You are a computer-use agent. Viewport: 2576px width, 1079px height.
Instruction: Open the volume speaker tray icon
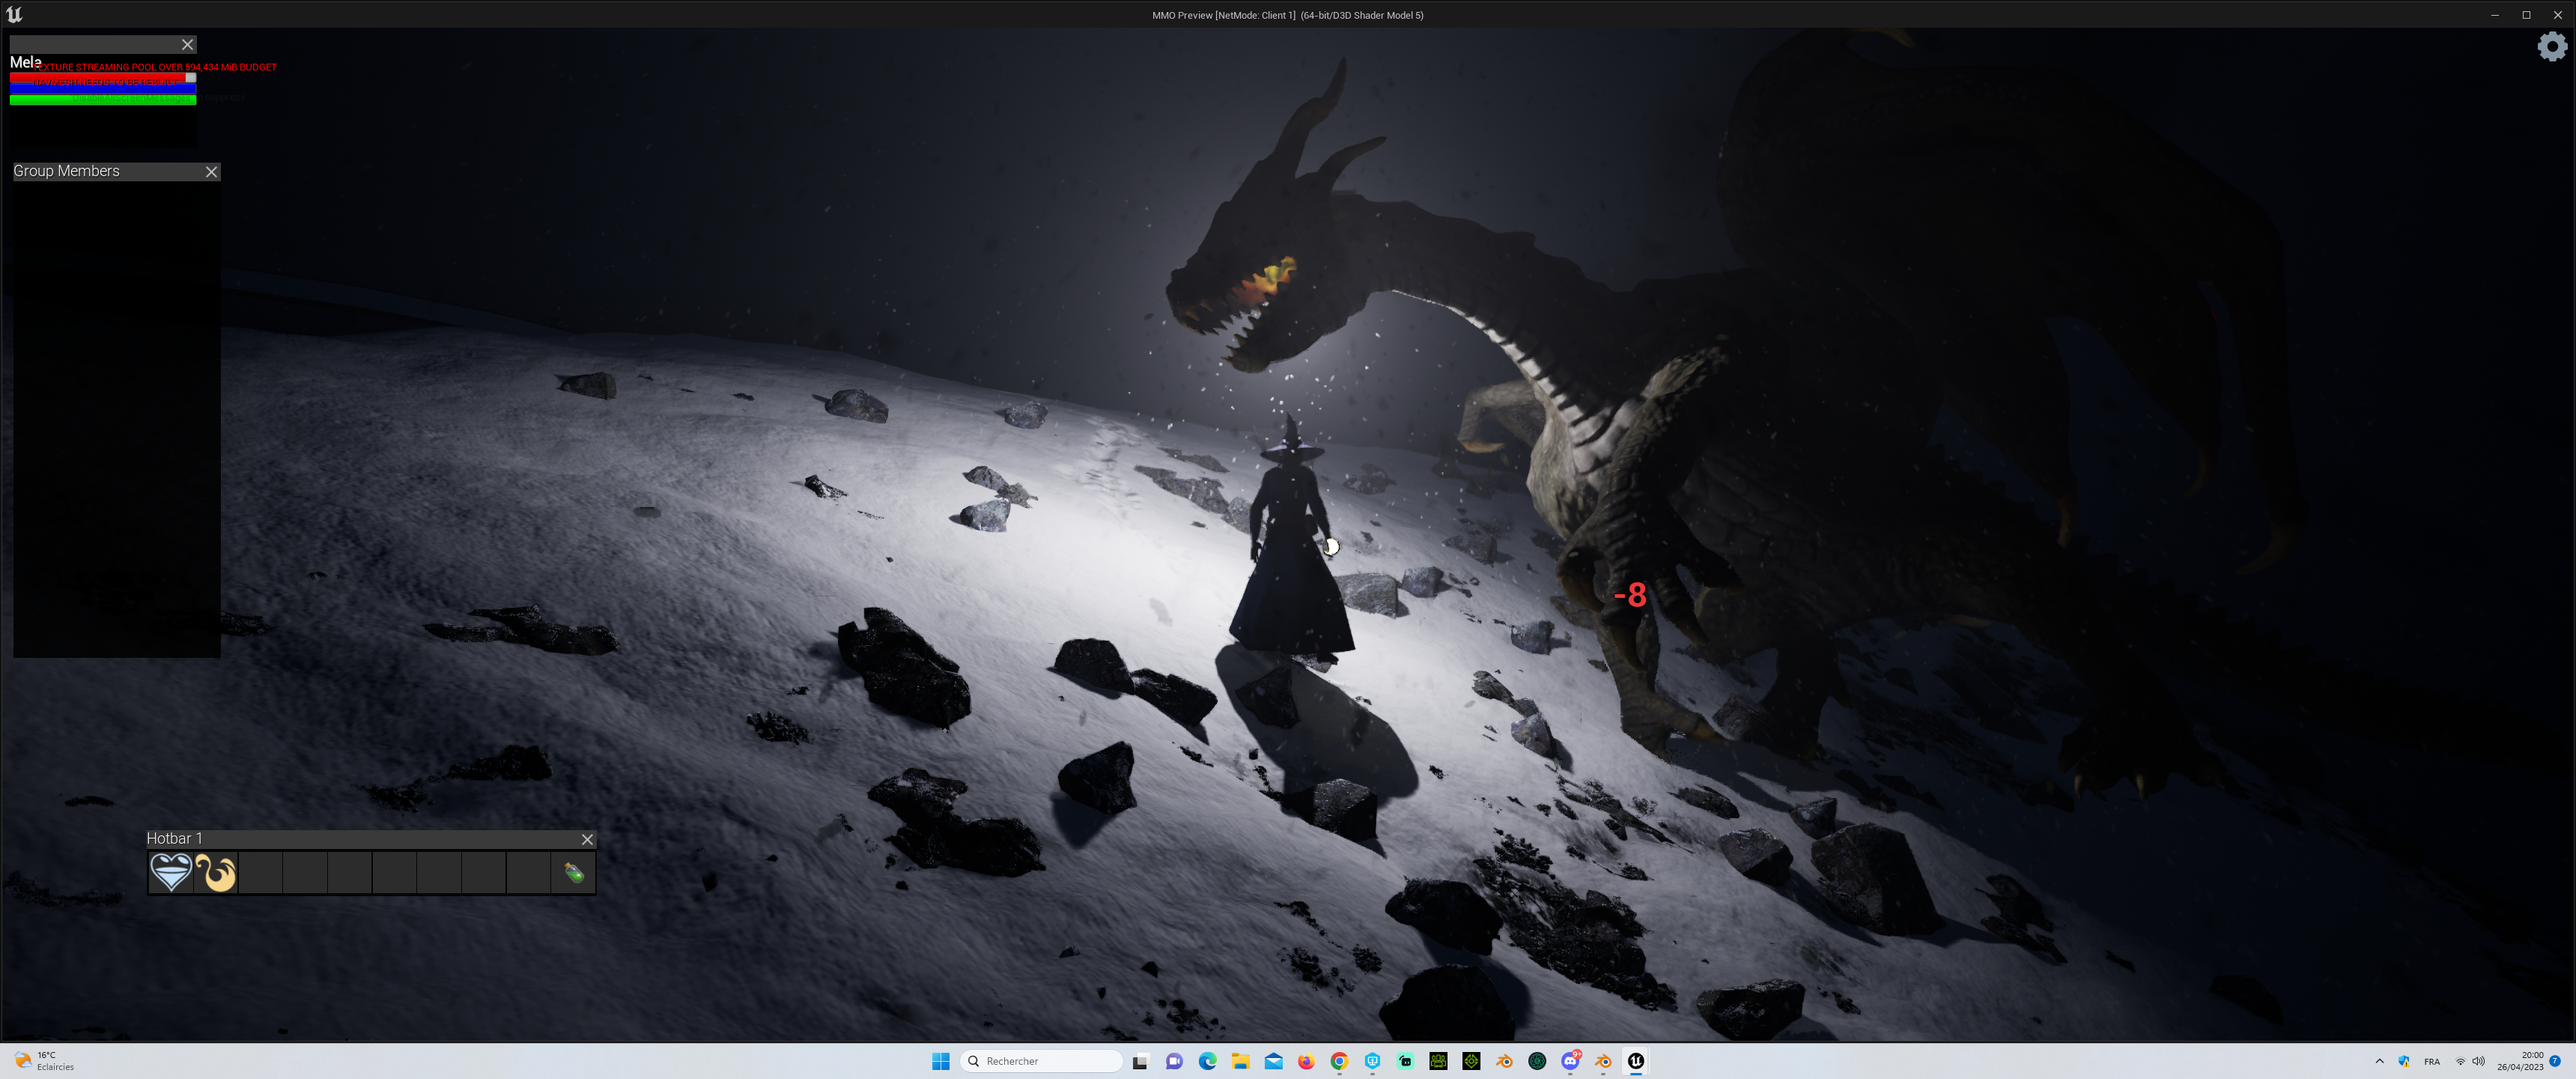(x=2478, y=1061)
